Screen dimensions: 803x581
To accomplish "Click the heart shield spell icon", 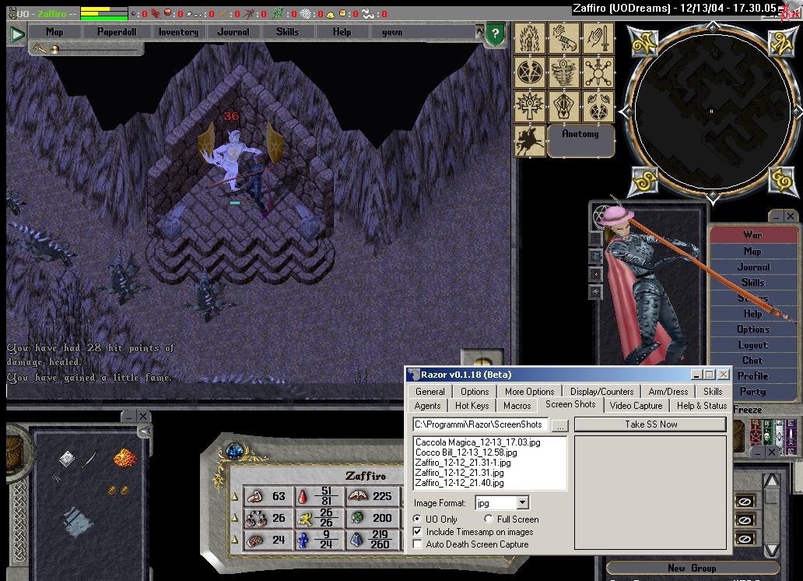I will coord(563,107).
